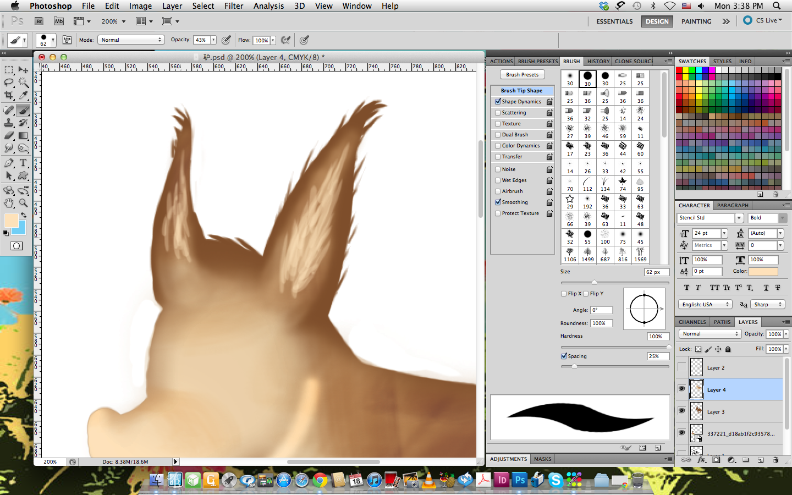The image size is (792, 495).
Task: Show Layer 2 visibility box
Action: [x=682, y=367]
